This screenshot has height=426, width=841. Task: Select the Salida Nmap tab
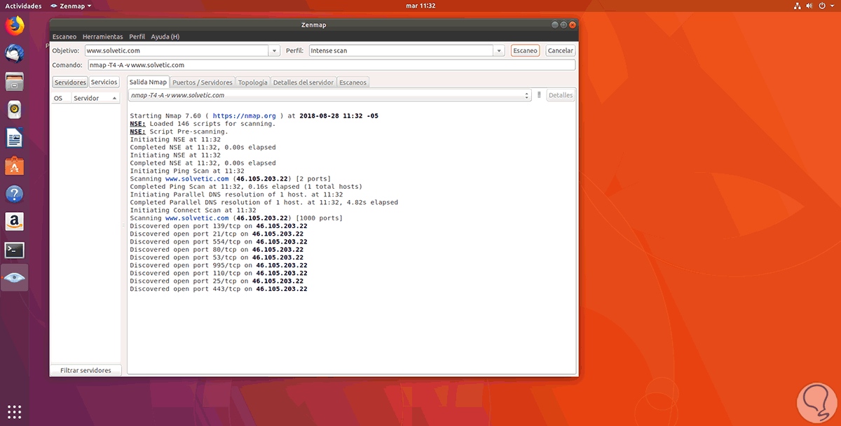pyautogui.click(x=148, y=82)
